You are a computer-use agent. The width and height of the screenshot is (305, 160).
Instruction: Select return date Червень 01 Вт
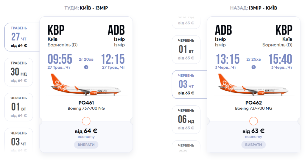click(x=186, y=49)
